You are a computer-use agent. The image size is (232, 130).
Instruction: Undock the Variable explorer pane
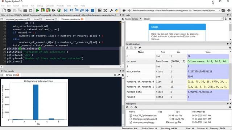point(228,44)
